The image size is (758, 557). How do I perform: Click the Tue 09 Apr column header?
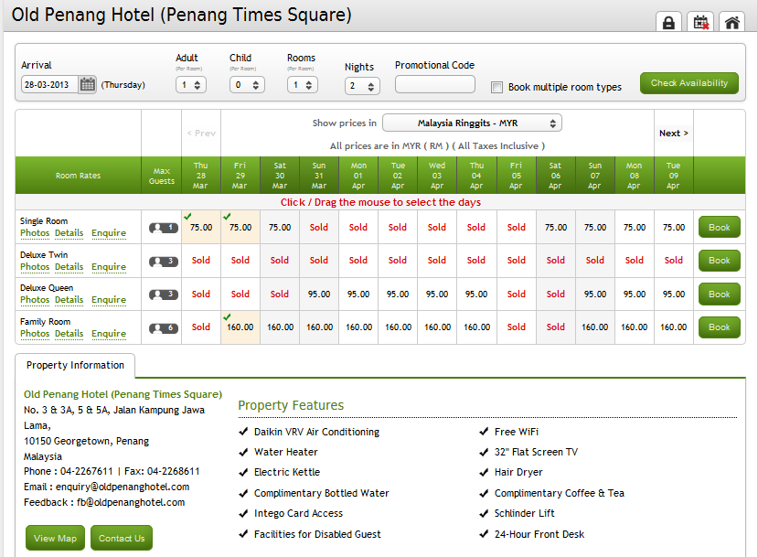673,176
